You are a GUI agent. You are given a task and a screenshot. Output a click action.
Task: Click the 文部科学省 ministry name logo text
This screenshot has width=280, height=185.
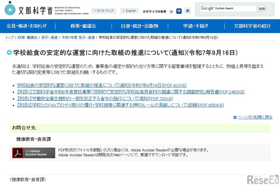(35, 10)
